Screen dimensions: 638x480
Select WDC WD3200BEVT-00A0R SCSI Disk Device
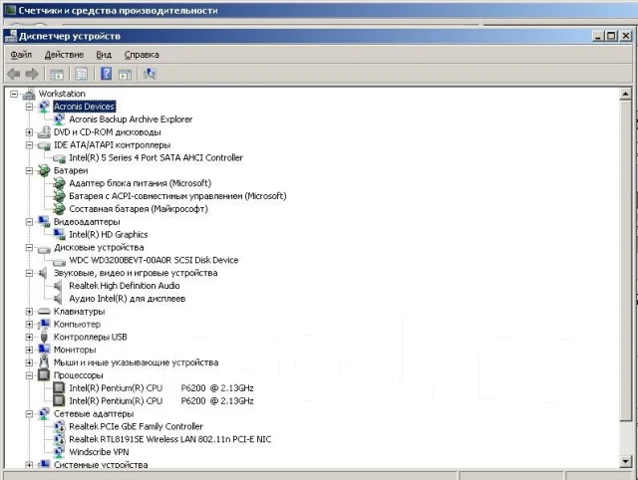154,260
